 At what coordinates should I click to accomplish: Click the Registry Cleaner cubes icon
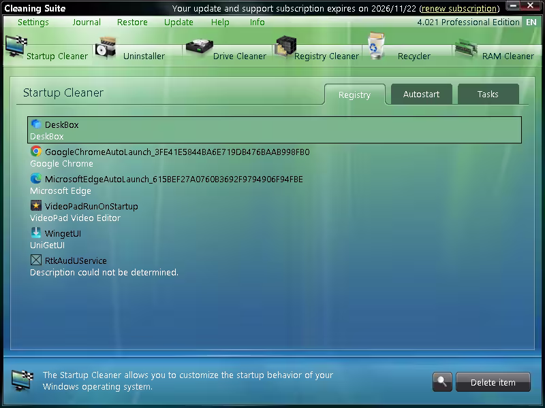tap(285, 46)
